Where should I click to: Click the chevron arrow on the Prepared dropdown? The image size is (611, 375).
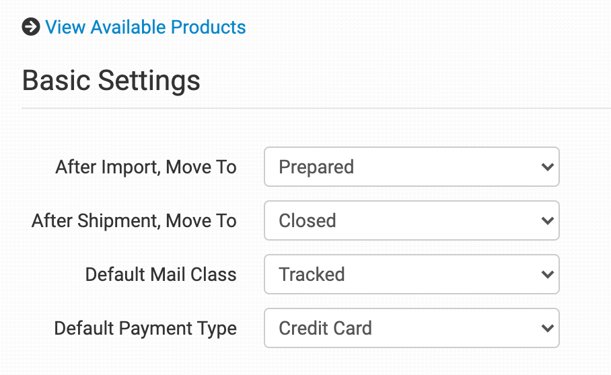pos(547,167)
